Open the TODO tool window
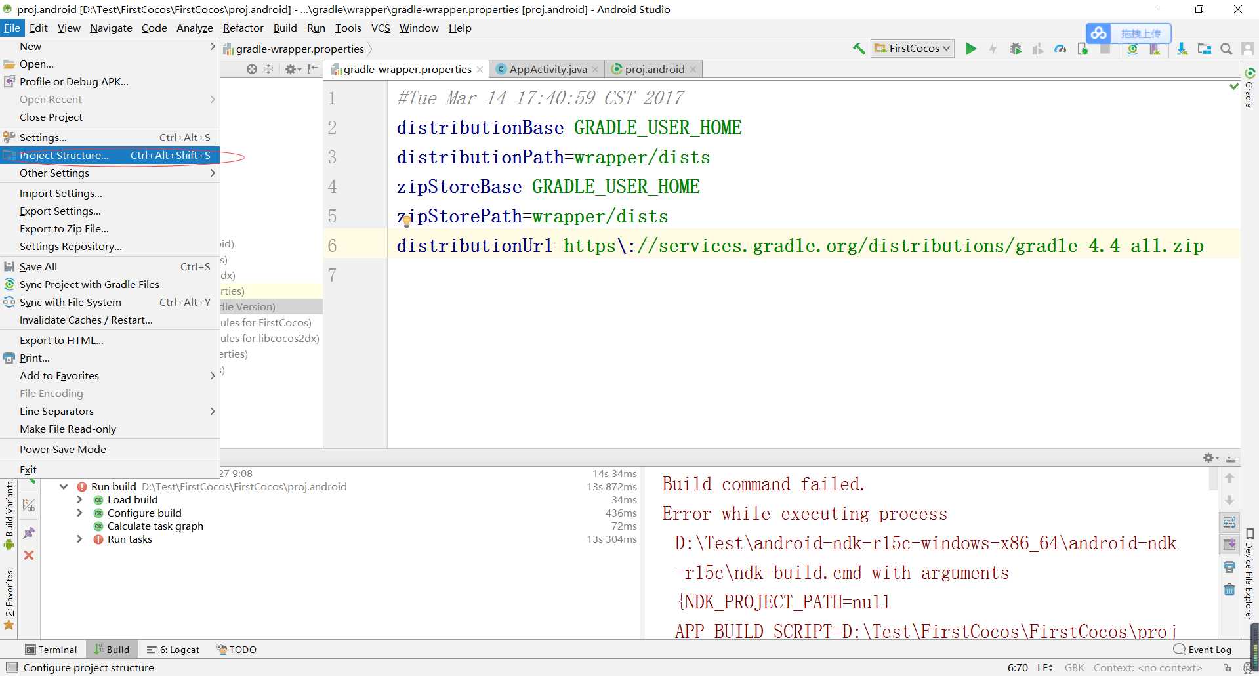 (x=236, y=650)
